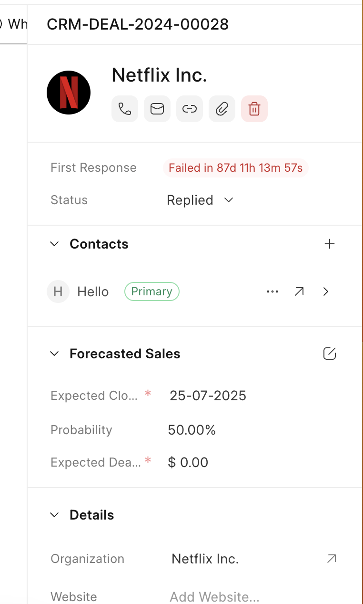Click the external link arrow next to Organization
This screenshot has width=363, height=604.
click(x=332, y=558)
